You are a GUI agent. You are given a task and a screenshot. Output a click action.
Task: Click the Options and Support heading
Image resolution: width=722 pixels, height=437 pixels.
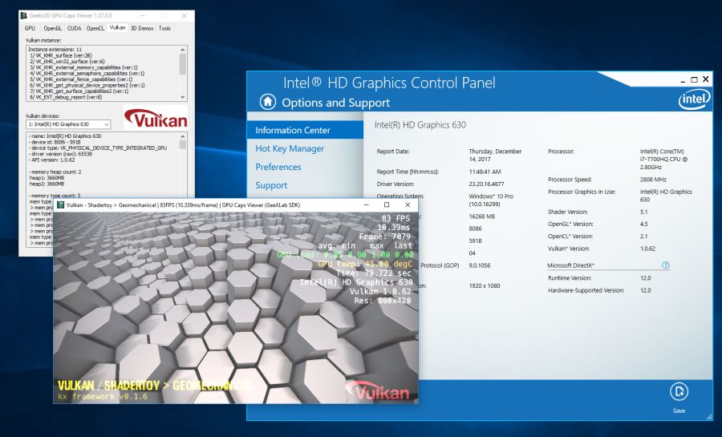coord(335,103)
